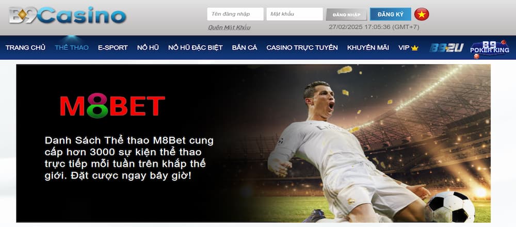Go to Trang Chủ menu item
The height and width of the screenshot is (227, 516).
click(x=25, y=48)
